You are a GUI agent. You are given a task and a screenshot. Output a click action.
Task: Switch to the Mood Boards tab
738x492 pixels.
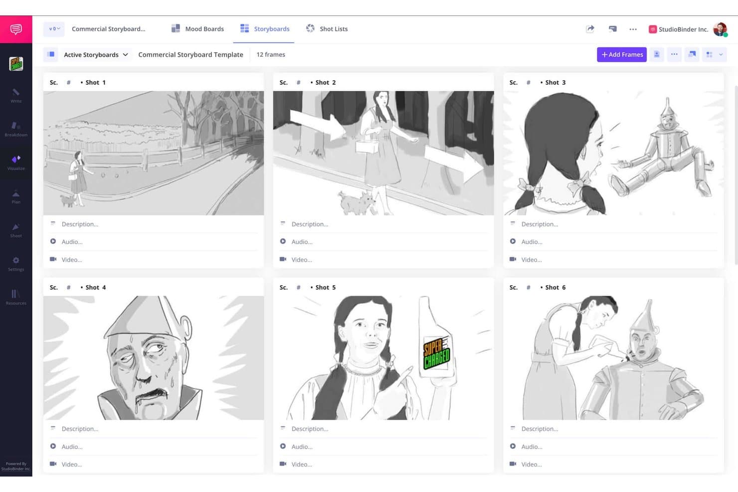click(198, 29)
